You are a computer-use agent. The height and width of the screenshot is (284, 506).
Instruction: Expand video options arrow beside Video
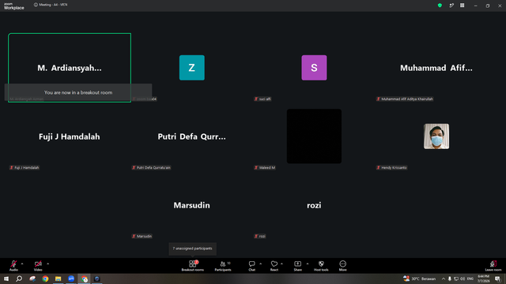(47, 263)
